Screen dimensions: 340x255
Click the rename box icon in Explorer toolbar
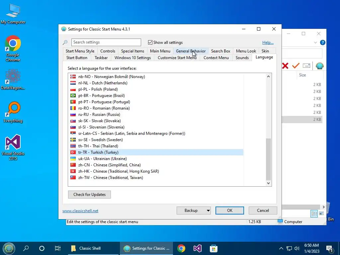pyautogui.click(x=306, y=65)
